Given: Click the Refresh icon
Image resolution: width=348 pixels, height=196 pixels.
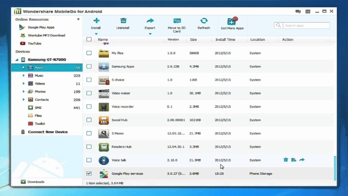Looking at the screenshot, I should (x=204, y=21).
